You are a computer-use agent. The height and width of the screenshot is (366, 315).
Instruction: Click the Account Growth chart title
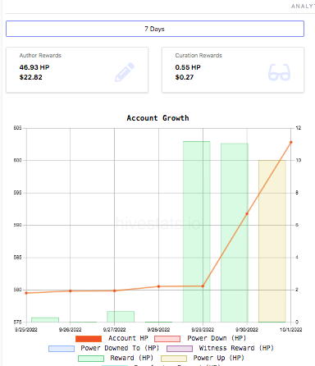tap(157, 118)
